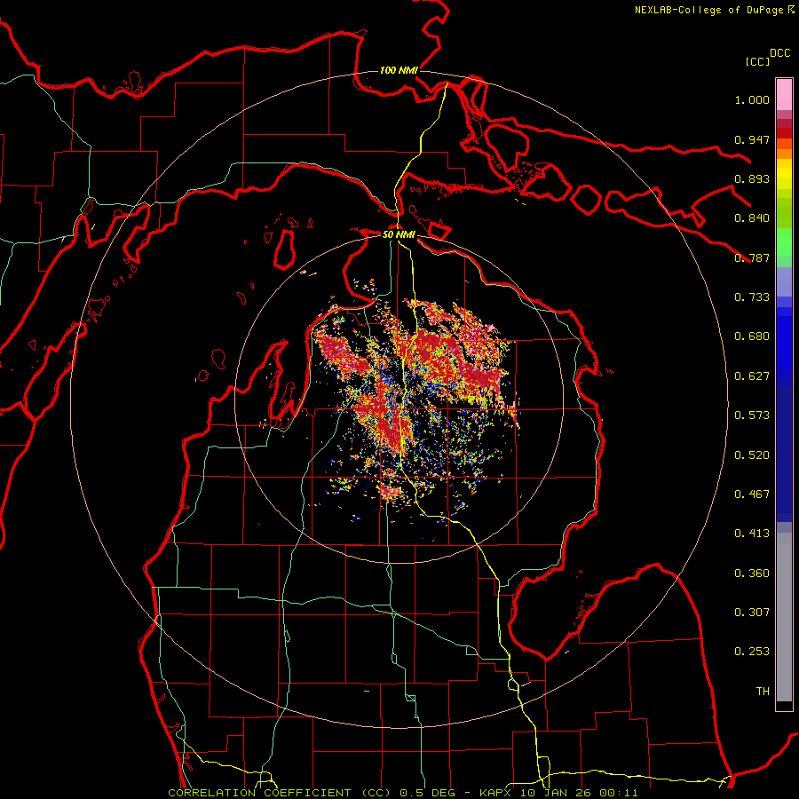
Task: Click the 50 NMI range ring label
Action: point(399,234)
